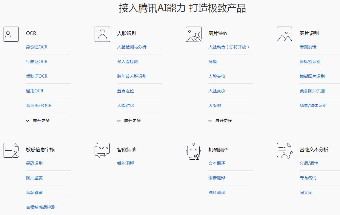
Task: Open the 语音翻译 link
Action: 217,178
